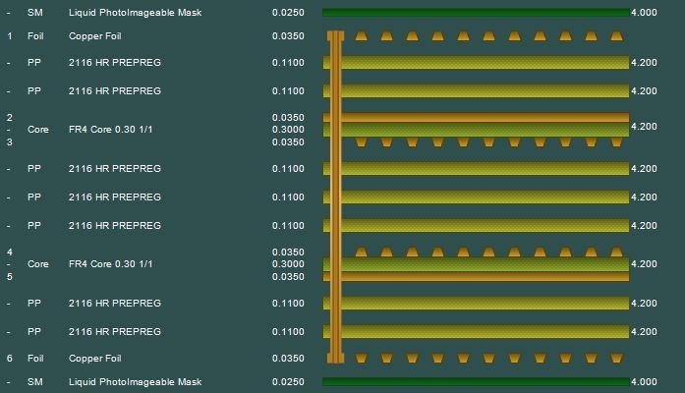The width and height of the screenshot is (685, 393).
Task: Click the top green solder mask bar
Action: click(x=477, y=13)
